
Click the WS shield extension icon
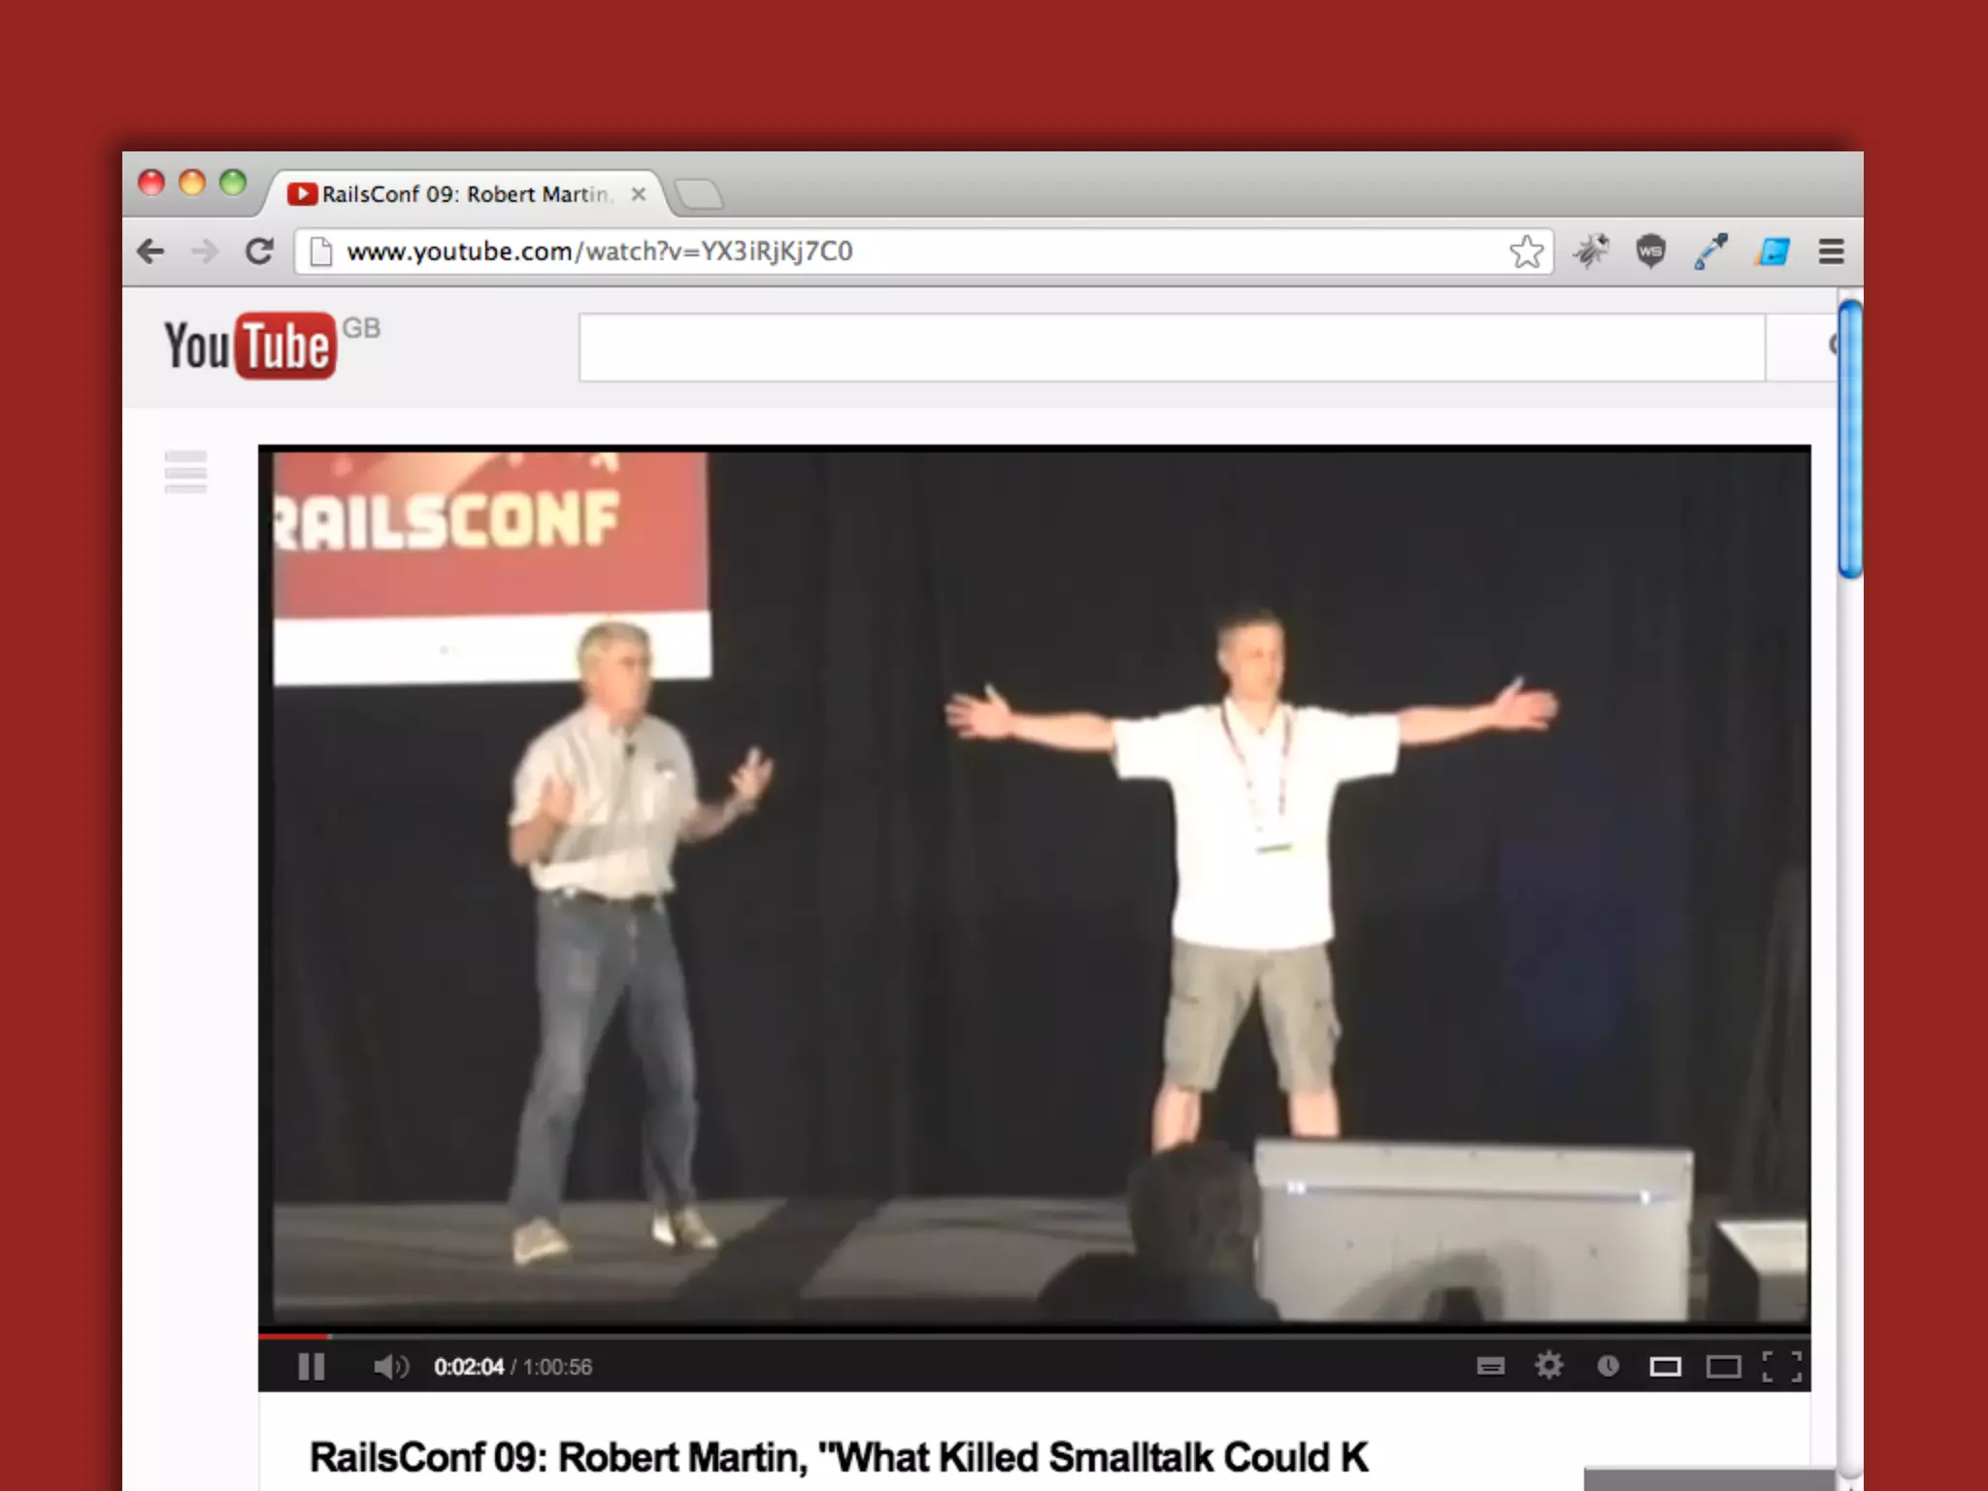(x=1650, y=252)
